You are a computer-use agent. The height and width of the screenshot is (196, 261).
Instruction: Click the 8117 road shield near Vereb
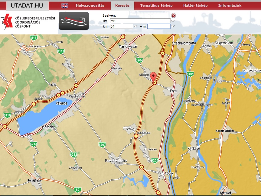[61, 51]
